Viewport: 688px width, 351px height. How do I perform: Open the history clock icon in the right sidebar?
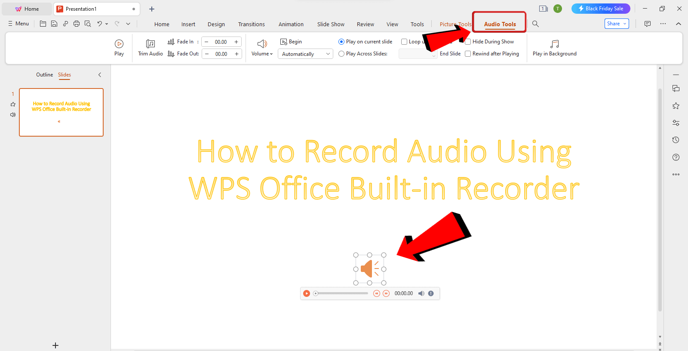[676, 140]
